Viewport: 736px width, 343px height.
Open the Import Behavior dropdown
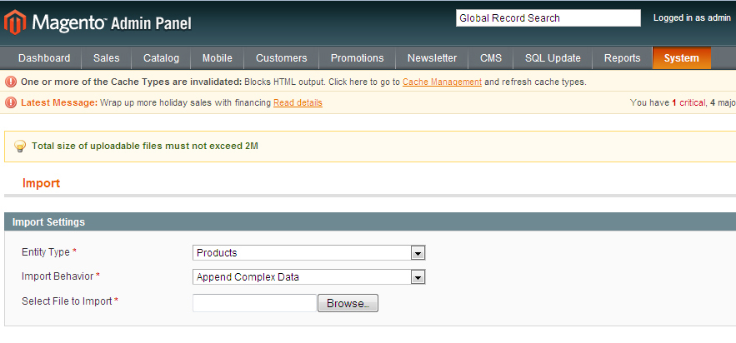[x=309, y=277]
